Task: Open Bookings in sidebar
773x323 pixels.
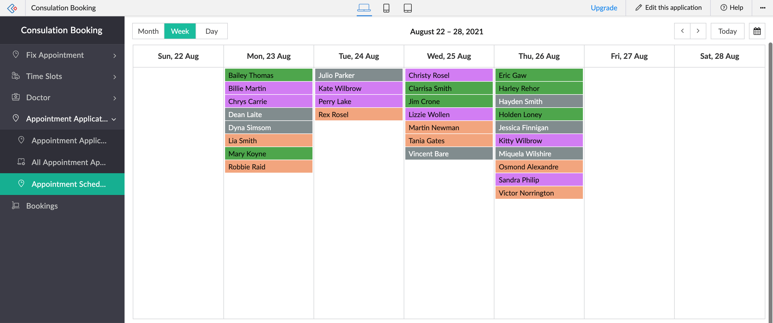Action: pos(62,206)
